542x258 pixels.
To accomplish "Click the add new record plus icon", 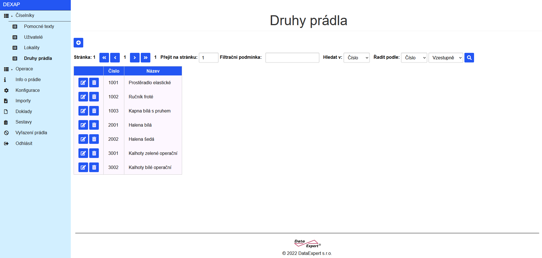I will pos(78,43).
